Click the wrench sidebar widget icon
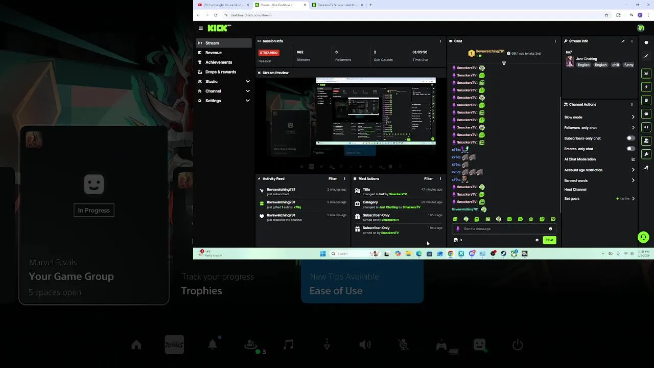Image resolution: width=654 pixels, height=368 pixels. coord(646,154)
